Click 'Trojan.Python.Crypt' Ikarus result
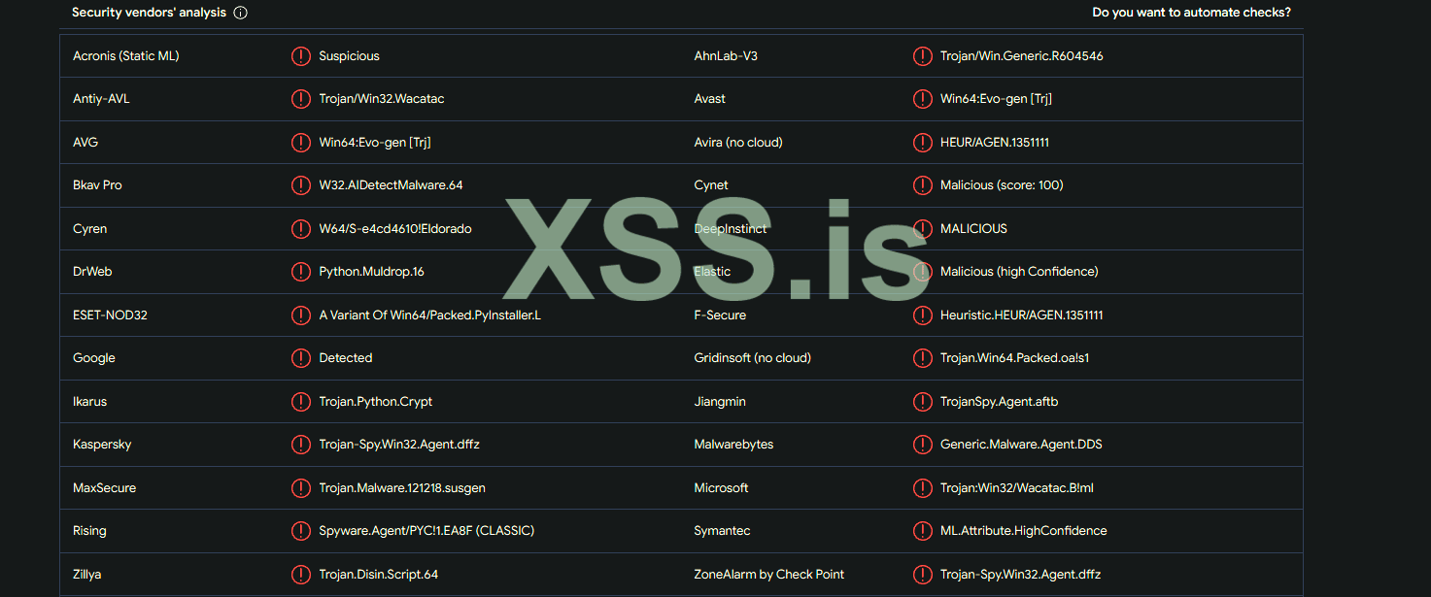This screenshot has width=1431, height=597. pyautogui.click(x=376, y=402)
